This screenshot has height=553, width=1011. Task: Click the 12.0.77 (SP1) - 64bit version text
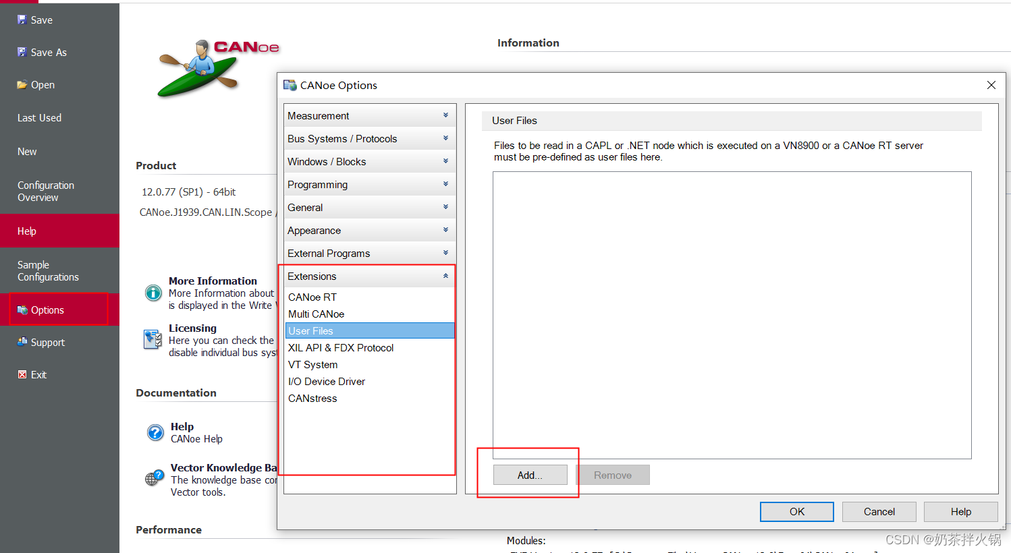188,192
